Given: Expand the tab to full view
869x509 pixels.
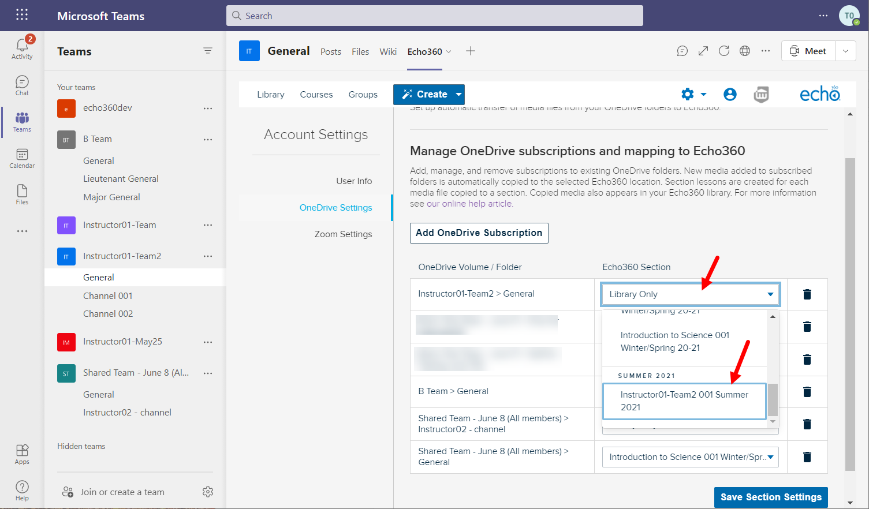Looking at the screenshot, I should pyautogui.click(x=703, y=51).
